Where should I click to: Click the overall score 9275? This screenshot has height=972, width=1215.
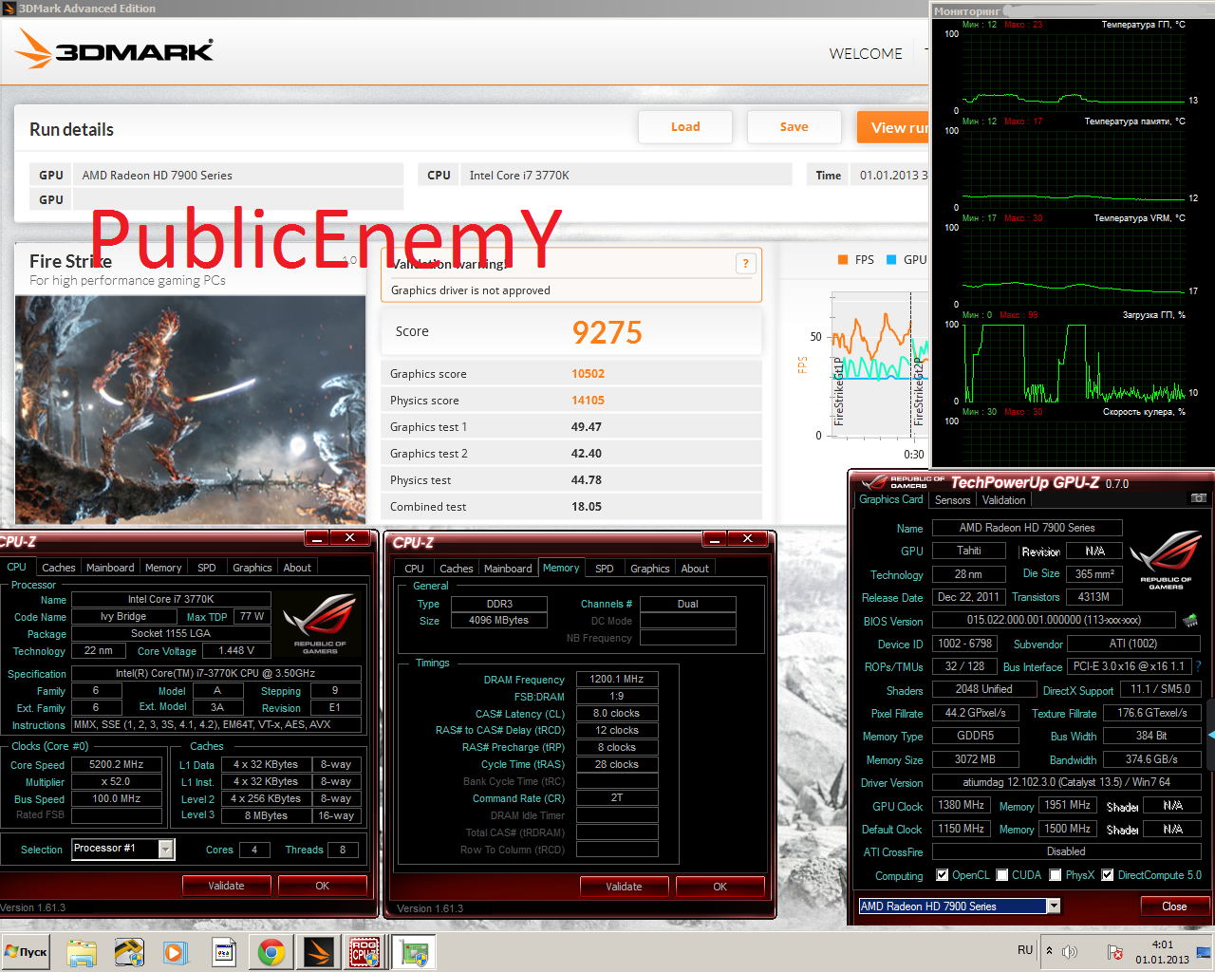pos(607,332)
